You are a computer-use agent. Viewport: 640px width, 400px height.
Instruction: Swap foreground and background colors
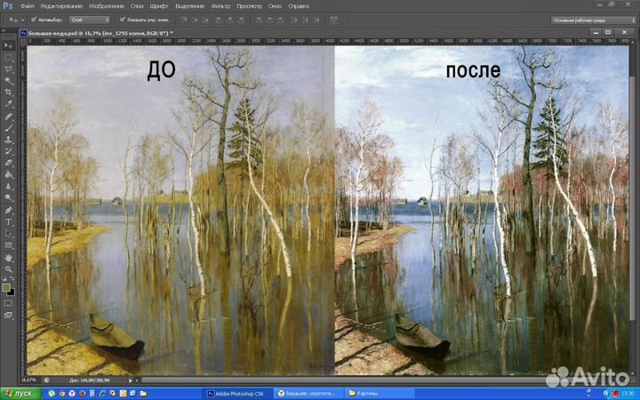pos(12,279)
